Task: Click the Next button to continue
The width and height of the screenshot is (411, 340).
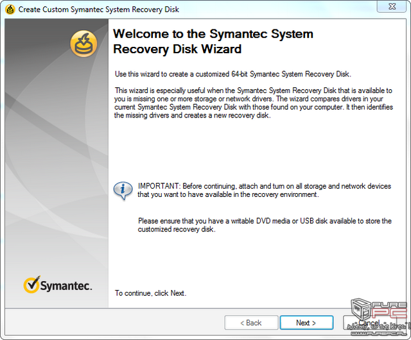Action: click(306, 323)
